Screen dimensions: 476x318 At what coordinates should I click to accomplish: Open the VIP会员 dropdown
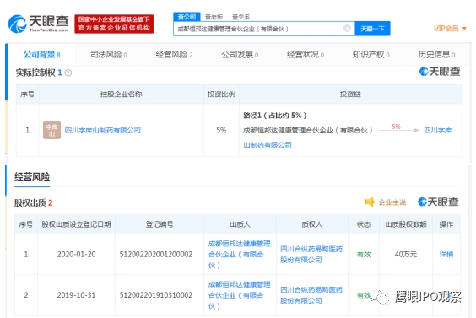pyautogui.click(x=450, y=29)
